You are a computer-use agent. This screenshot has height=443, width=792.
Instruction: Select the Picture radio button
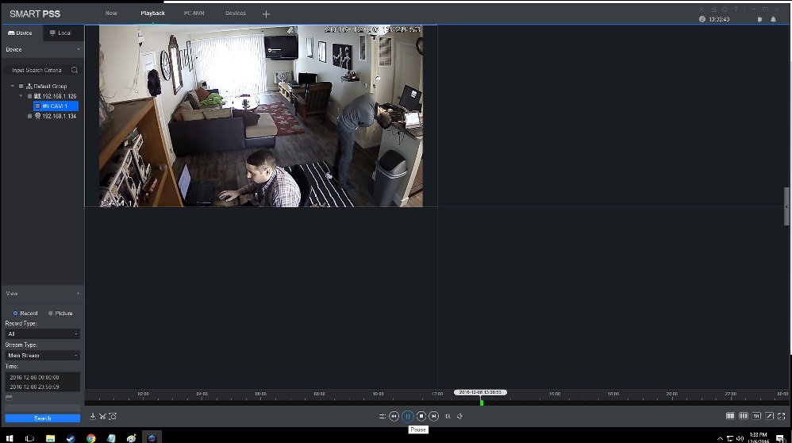pos(51,313)
